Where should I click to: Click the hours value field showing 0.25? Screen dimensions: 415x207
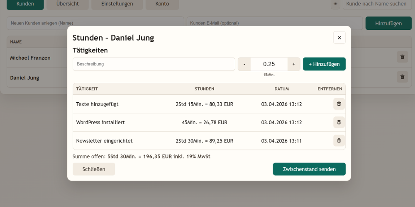pos(269,64)
